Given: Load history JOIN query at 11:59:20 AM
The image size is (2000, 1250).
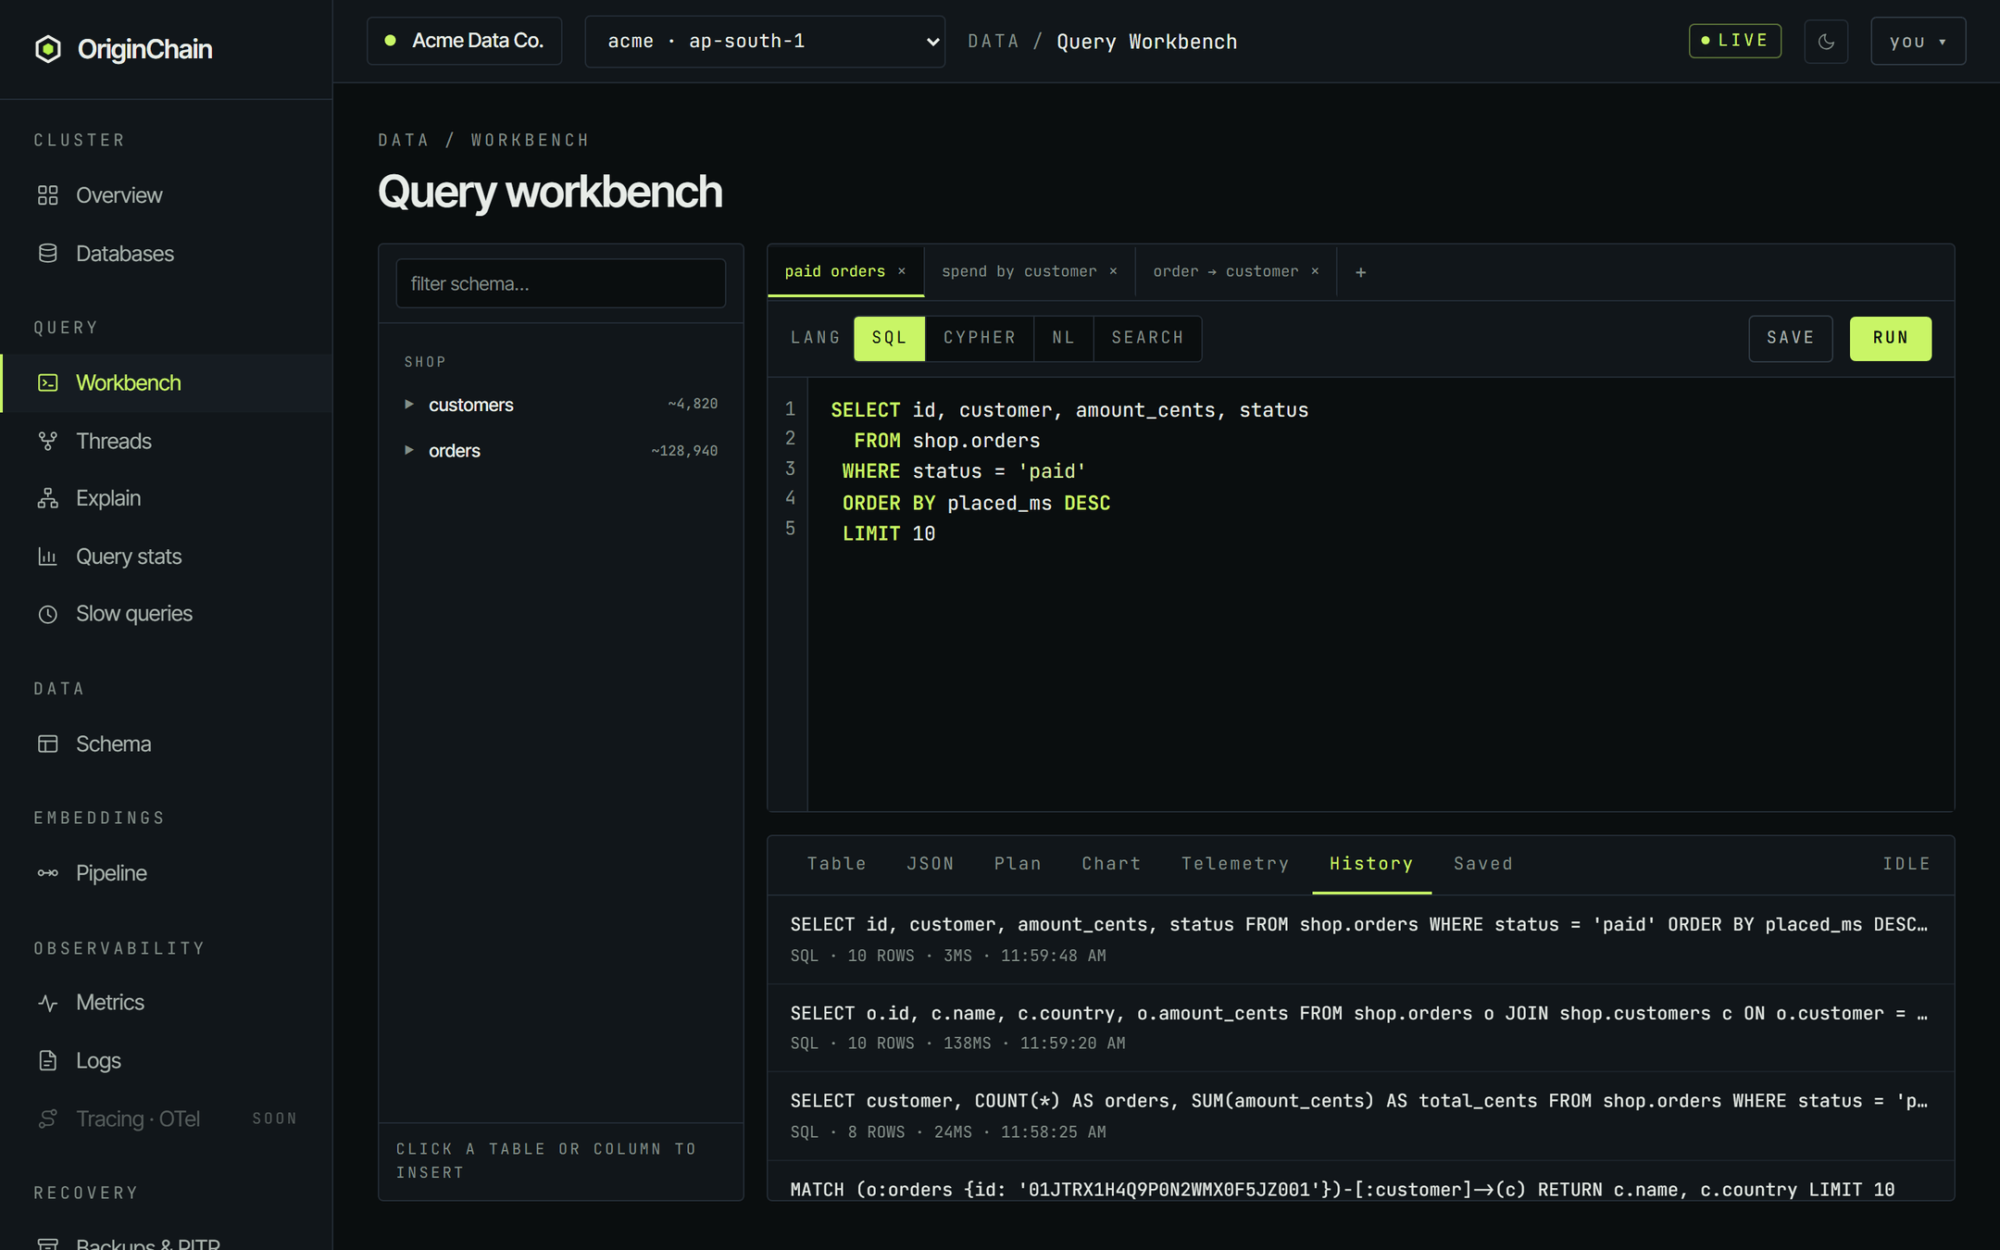Looking at the screenshot, I should [x=1360, y=1028].
